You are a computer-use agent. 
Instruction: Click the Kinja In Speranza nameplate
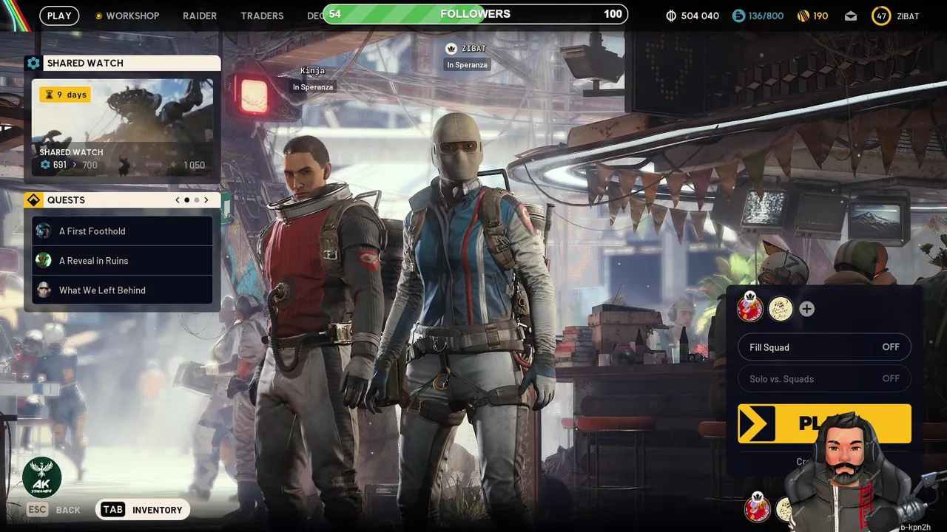pyautogui.click(x=312, y=79)
